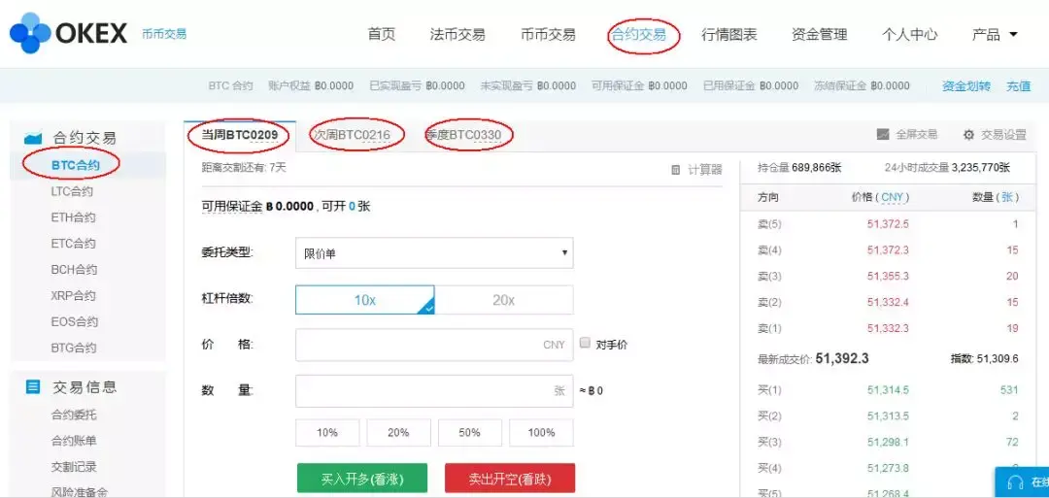Select BTG合约 in sidebar
Screen dimensions: 1049x498
(73, 348)
